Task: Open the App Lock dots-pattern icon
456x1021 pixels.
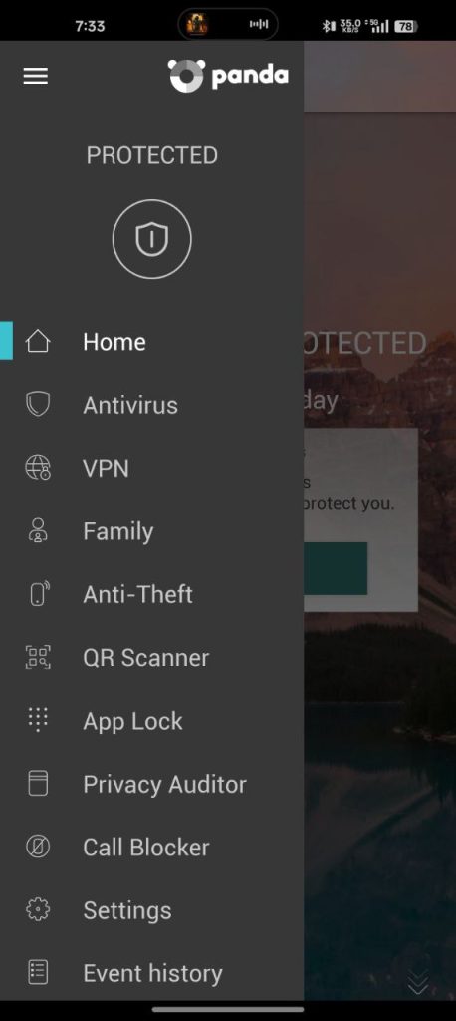Action: 38,720
